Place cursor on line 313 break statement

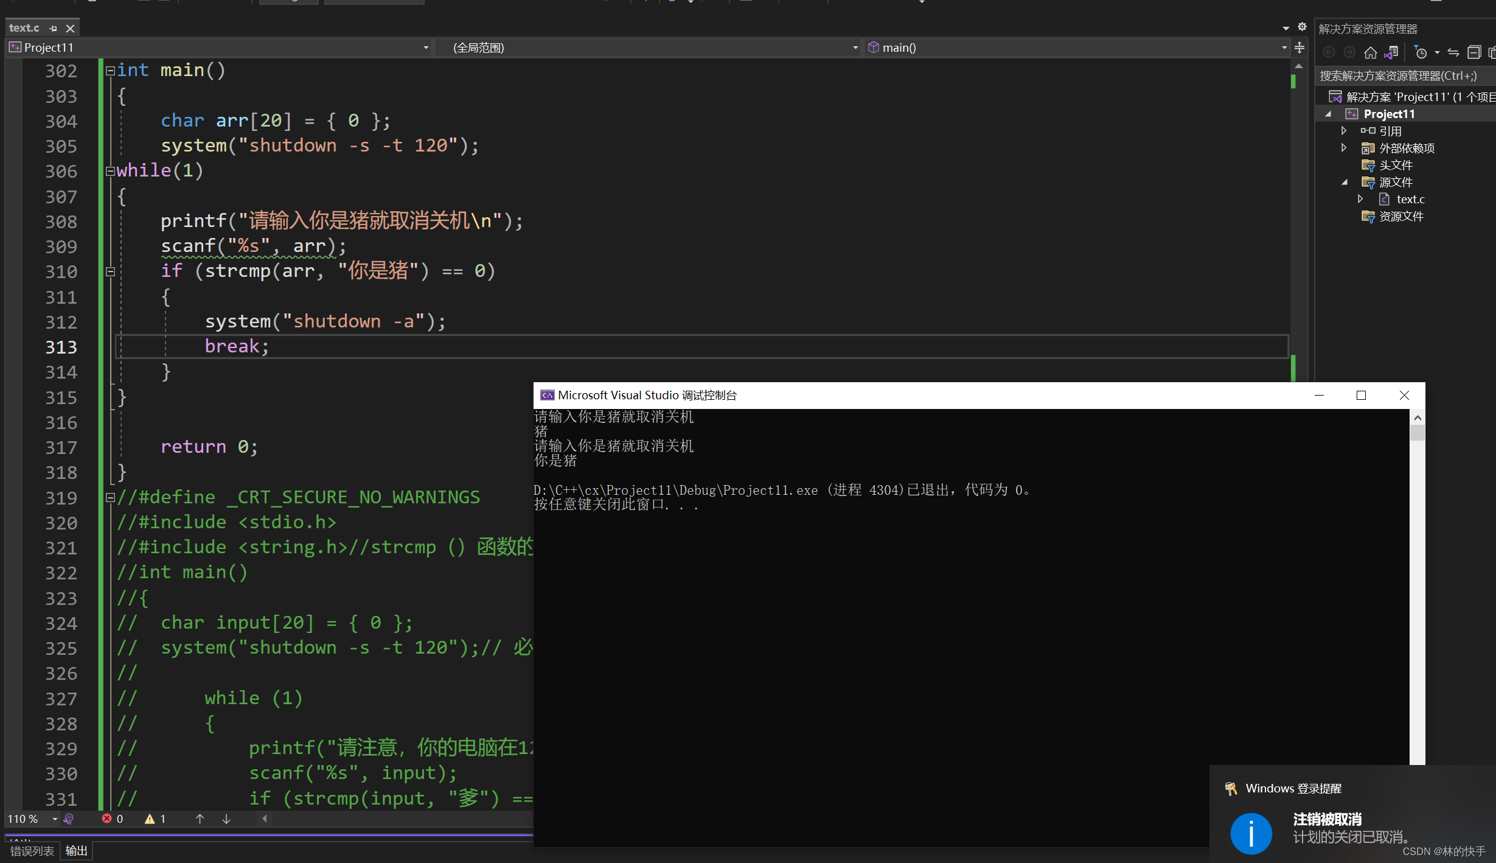237,346
